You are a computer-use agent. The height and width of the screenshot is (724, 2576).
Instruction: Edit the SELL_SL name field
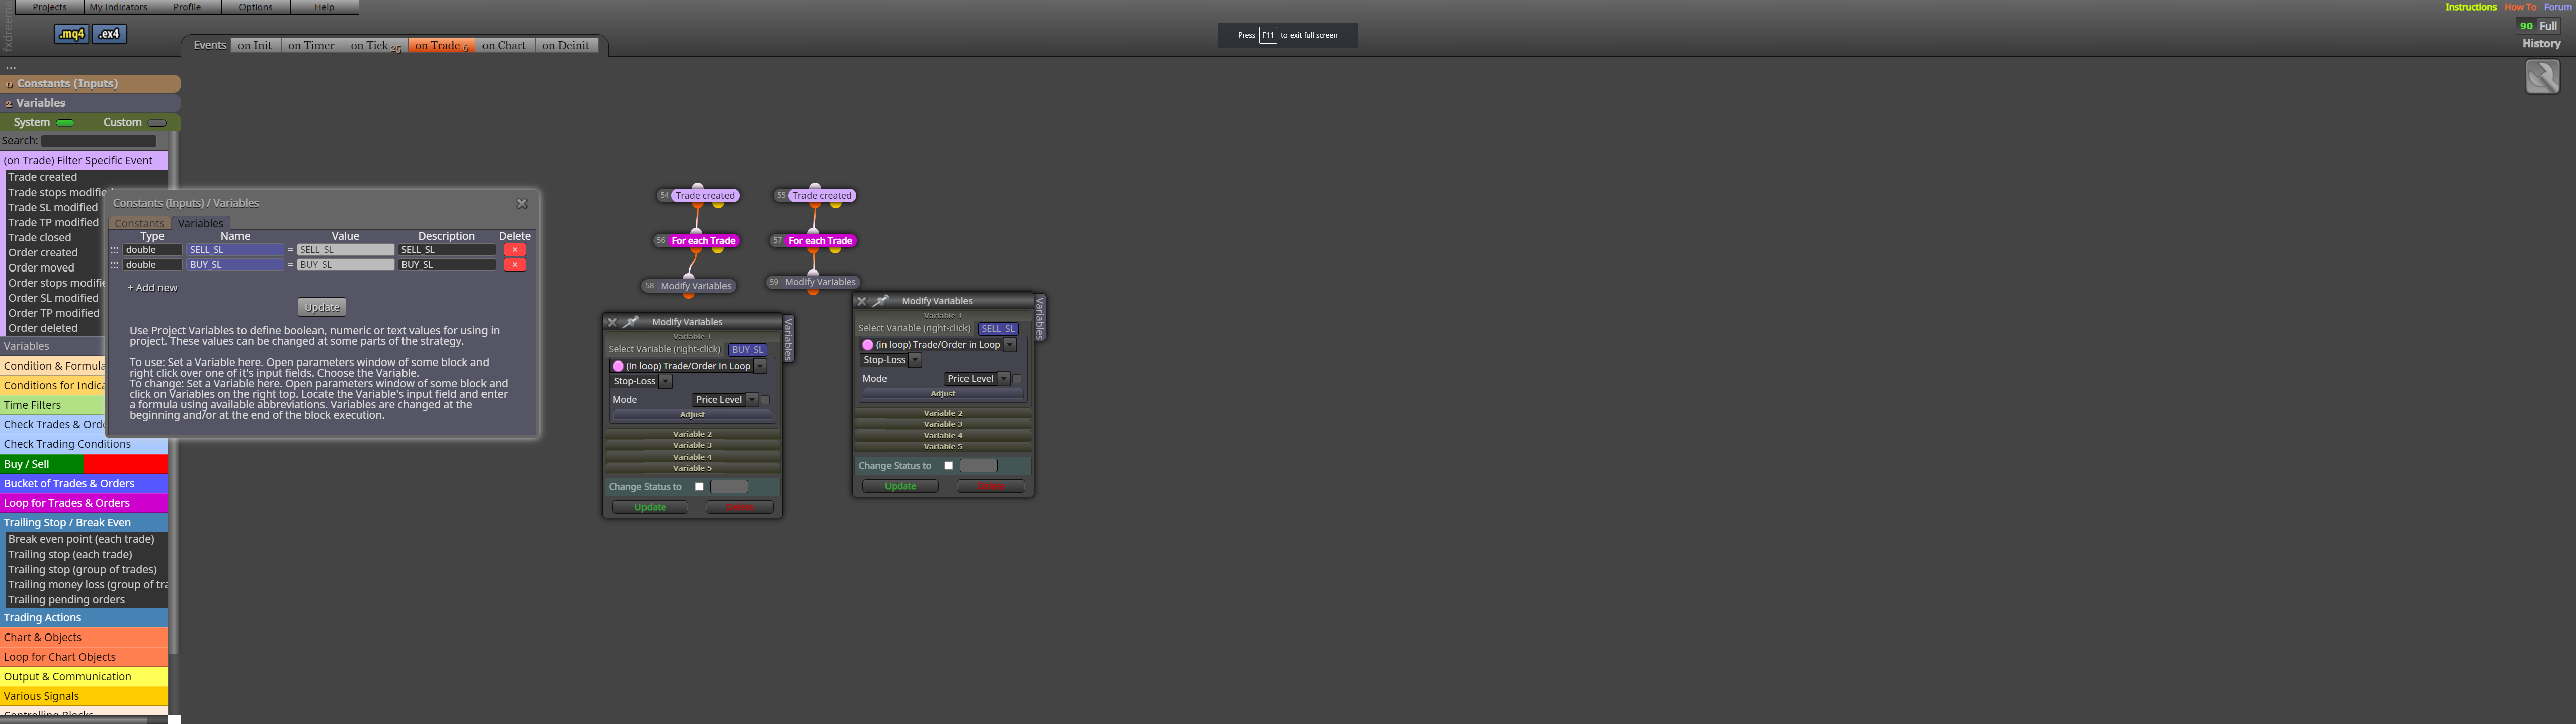235,250
